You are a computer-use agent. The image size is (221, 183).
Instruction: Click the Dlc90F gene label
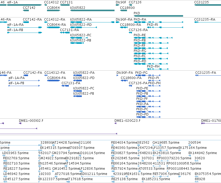pos(121,2)
